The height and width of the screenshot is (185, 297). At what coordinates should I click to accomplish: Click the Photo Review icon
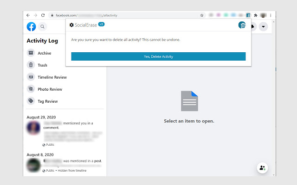click(x=31, y=89)
